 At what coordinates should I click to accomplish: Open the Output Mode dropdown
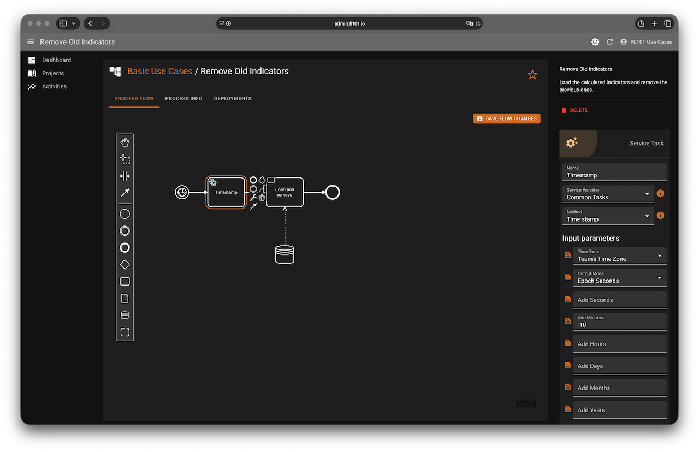click(x=619, y=277)
